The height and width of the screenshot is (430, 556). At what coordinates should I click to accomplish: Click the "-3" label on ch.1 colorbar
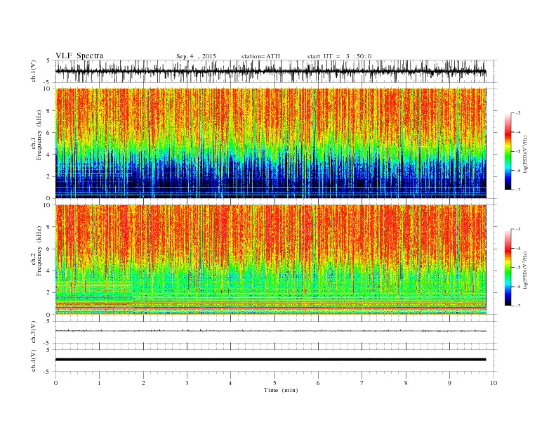[518, 113]
